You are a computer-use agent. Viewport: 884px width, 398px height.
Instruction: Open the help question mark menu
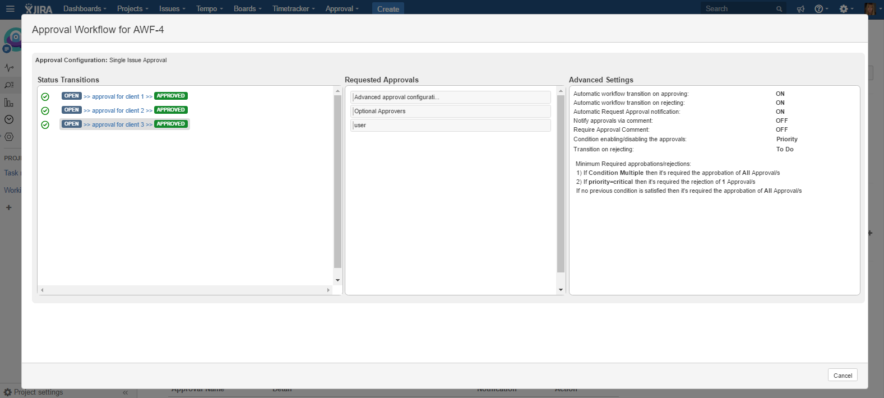pyautogui.click(x=821, y=8)
